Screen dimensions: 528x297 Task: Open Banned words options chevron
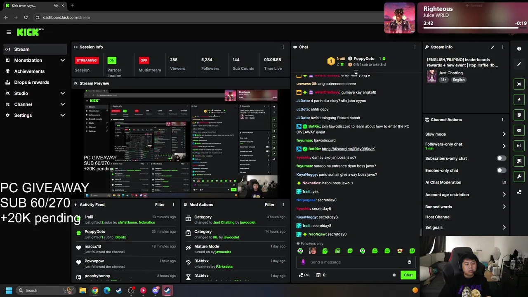(504, 207)
